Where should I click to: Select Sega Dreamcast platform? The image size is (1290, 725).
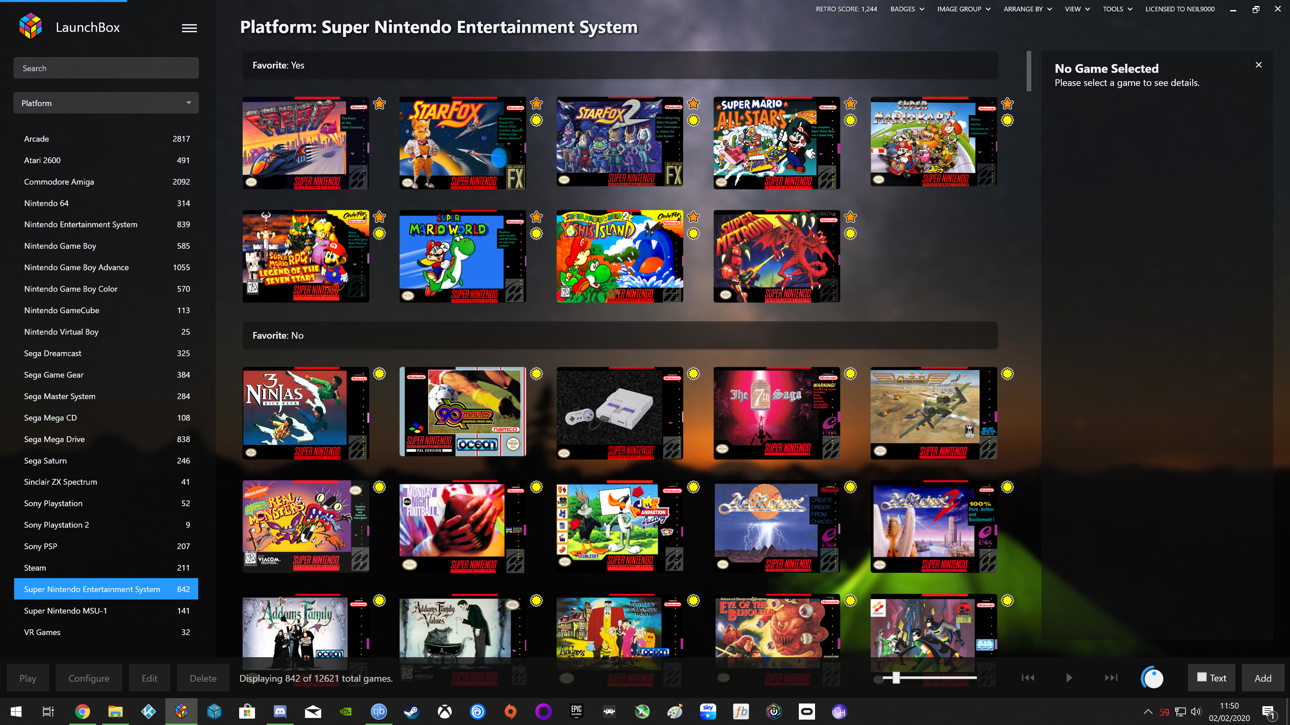pyautogui.click(x=106, y=353)
